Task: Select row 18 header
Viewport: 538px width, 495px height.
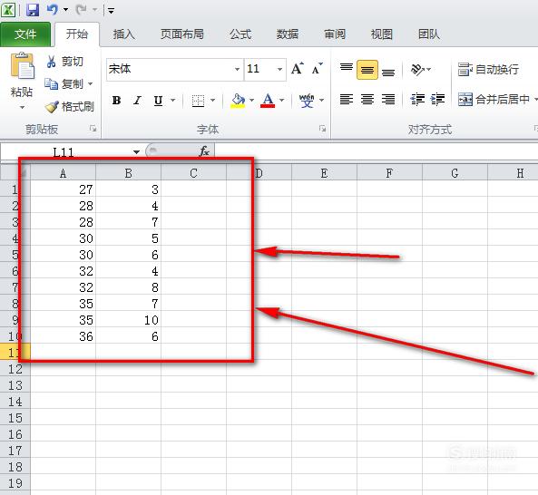Action: coord(15,467)
